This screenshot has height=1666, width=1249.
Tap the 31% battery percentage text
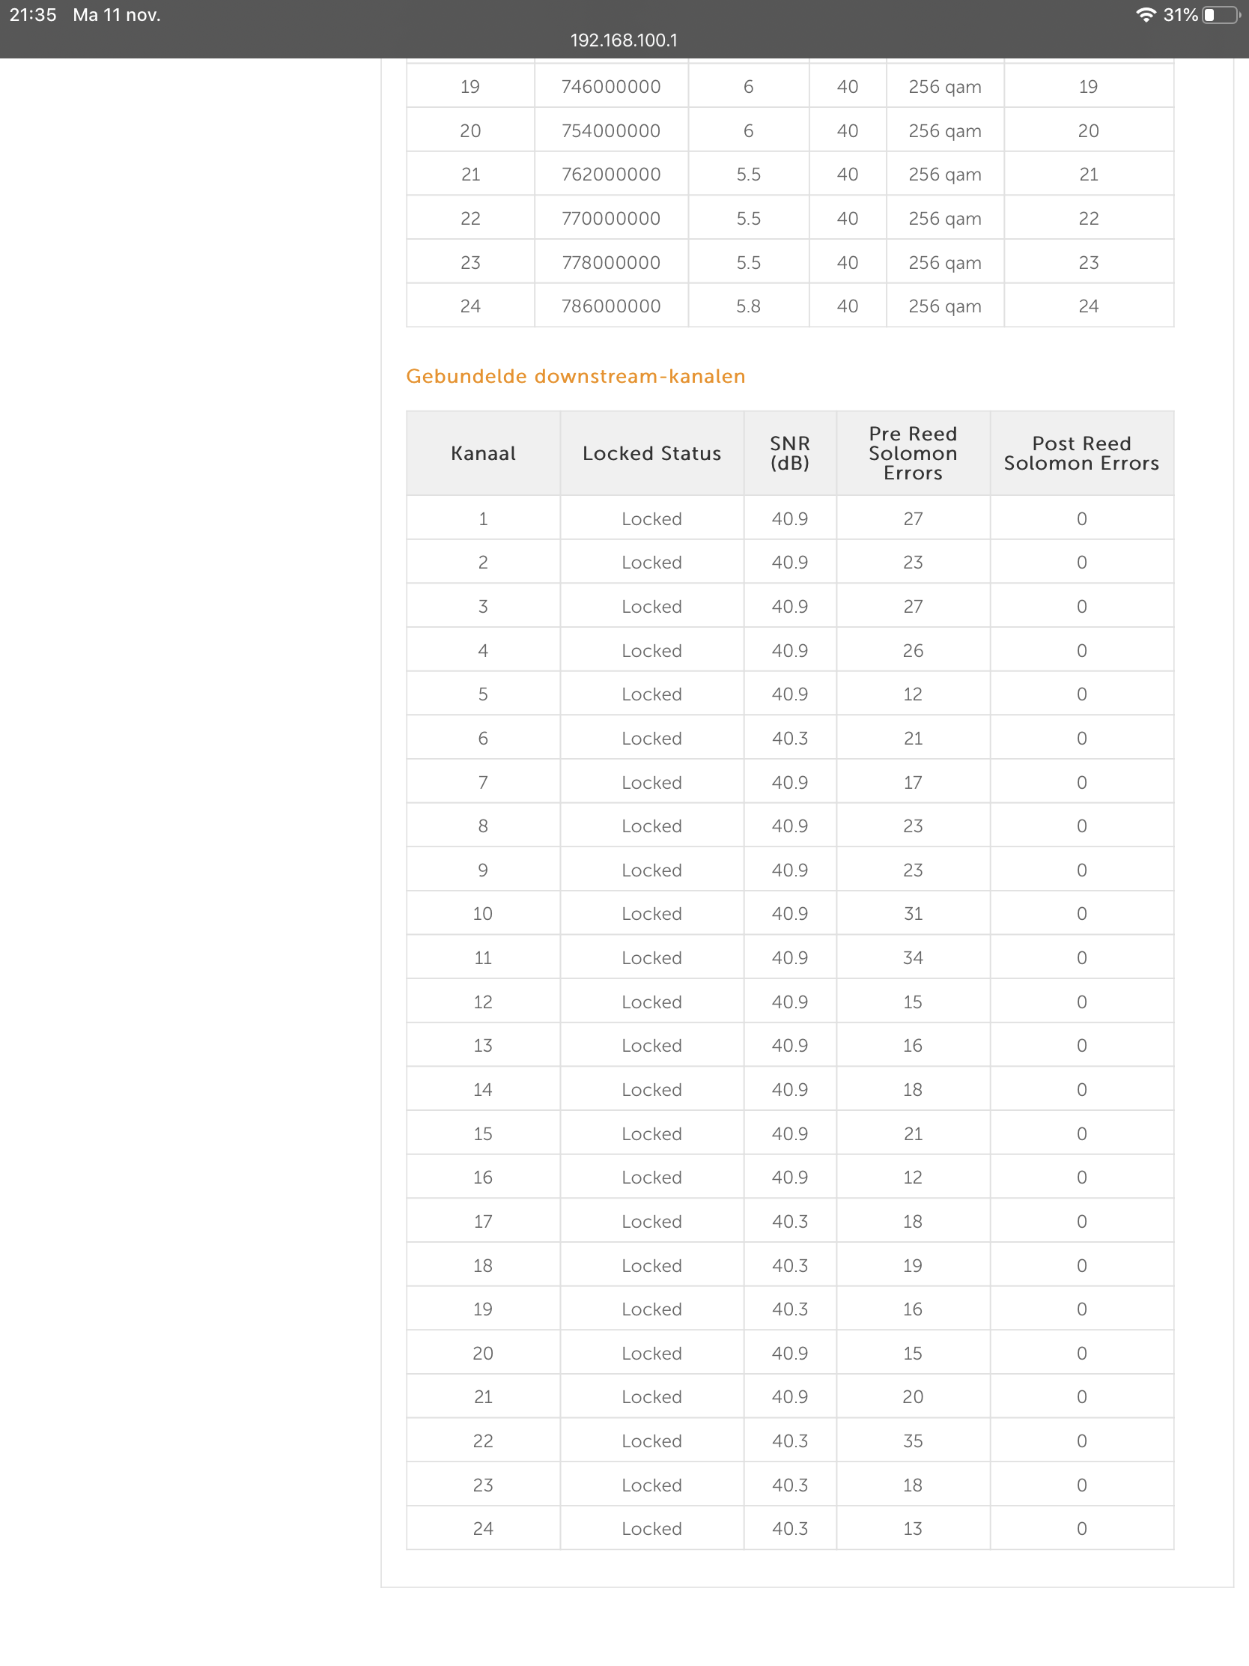pos(1180,15)
